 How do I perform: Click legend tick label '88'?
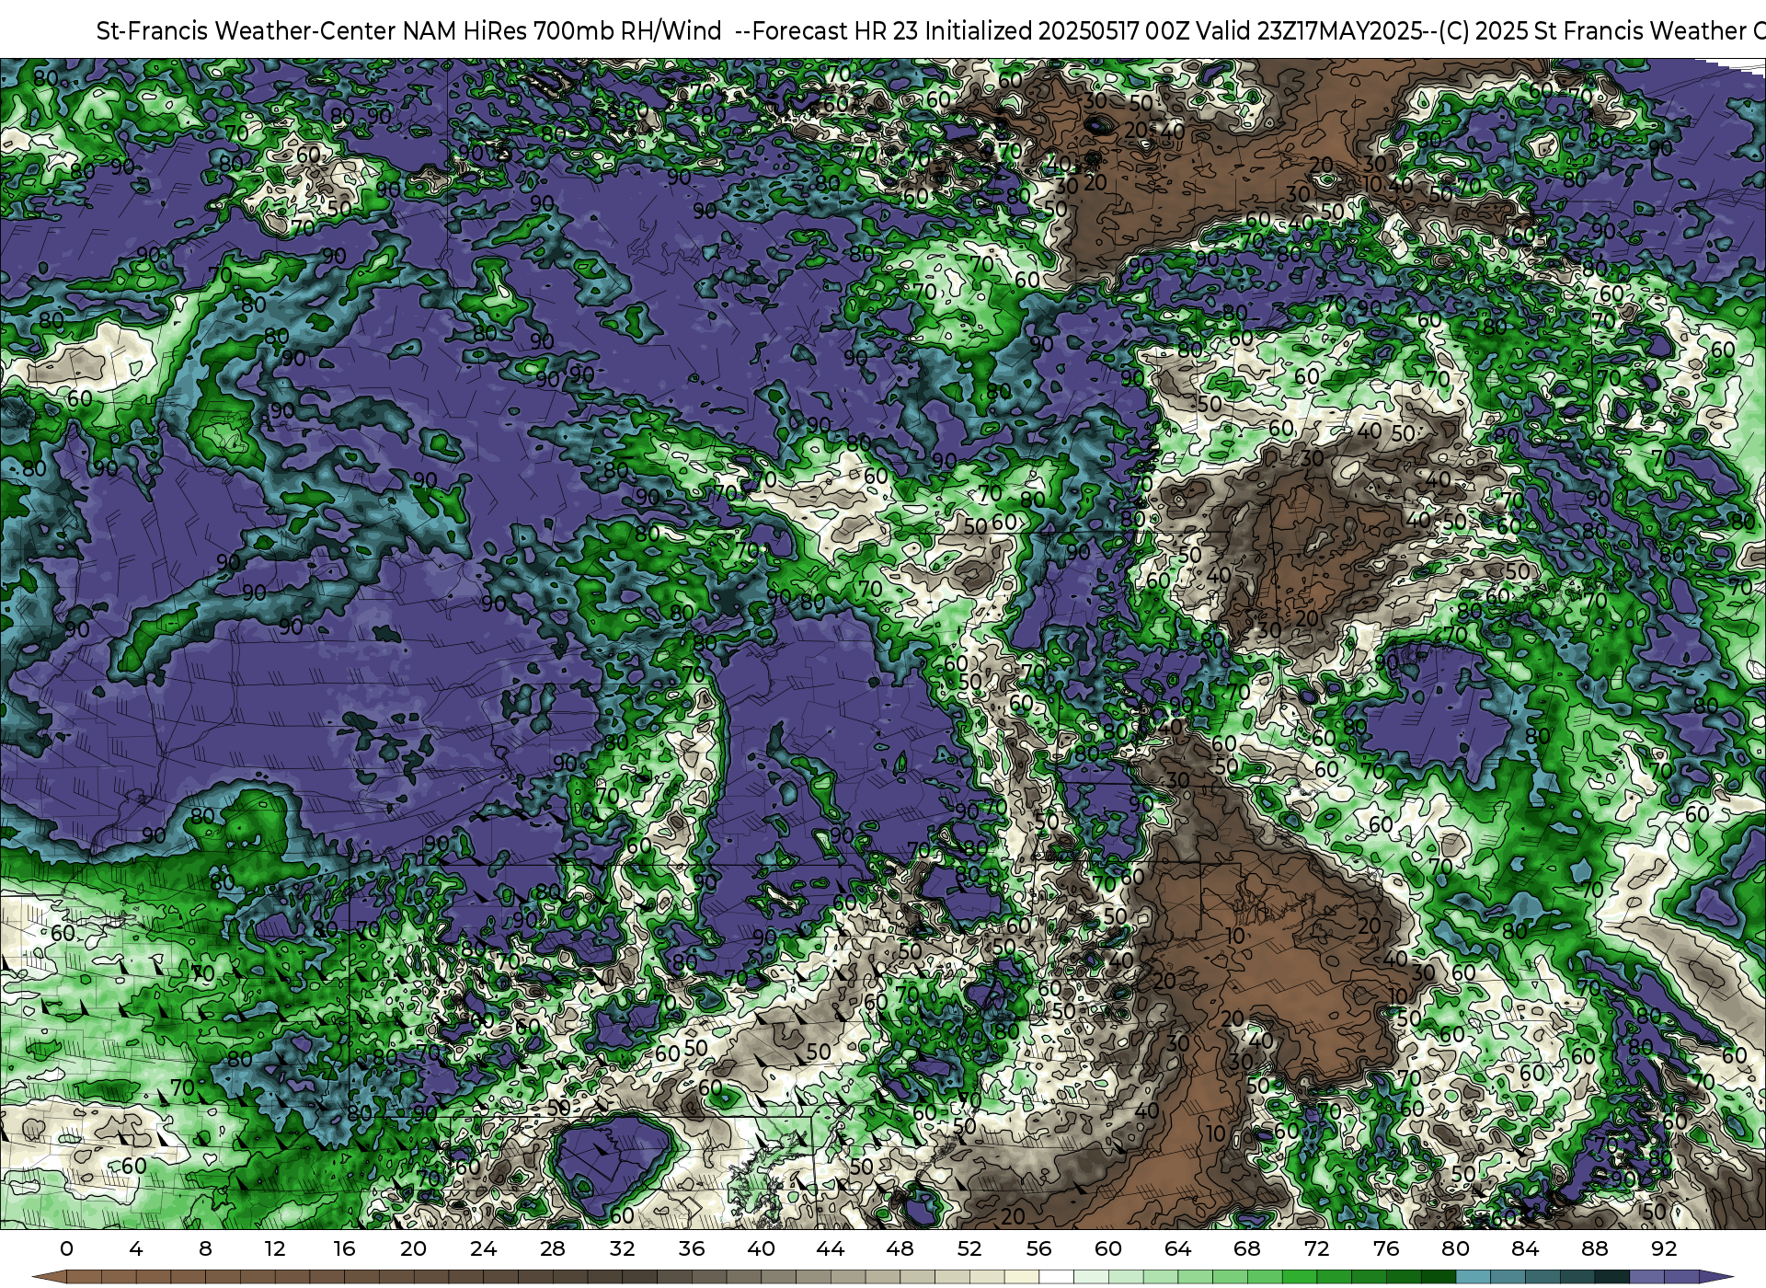tap(1595, 1249)
